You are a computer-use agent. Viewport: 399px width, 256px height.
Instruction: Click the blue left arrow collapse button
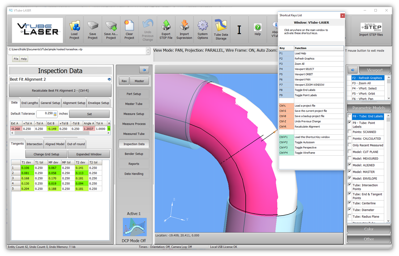(144, 70)
